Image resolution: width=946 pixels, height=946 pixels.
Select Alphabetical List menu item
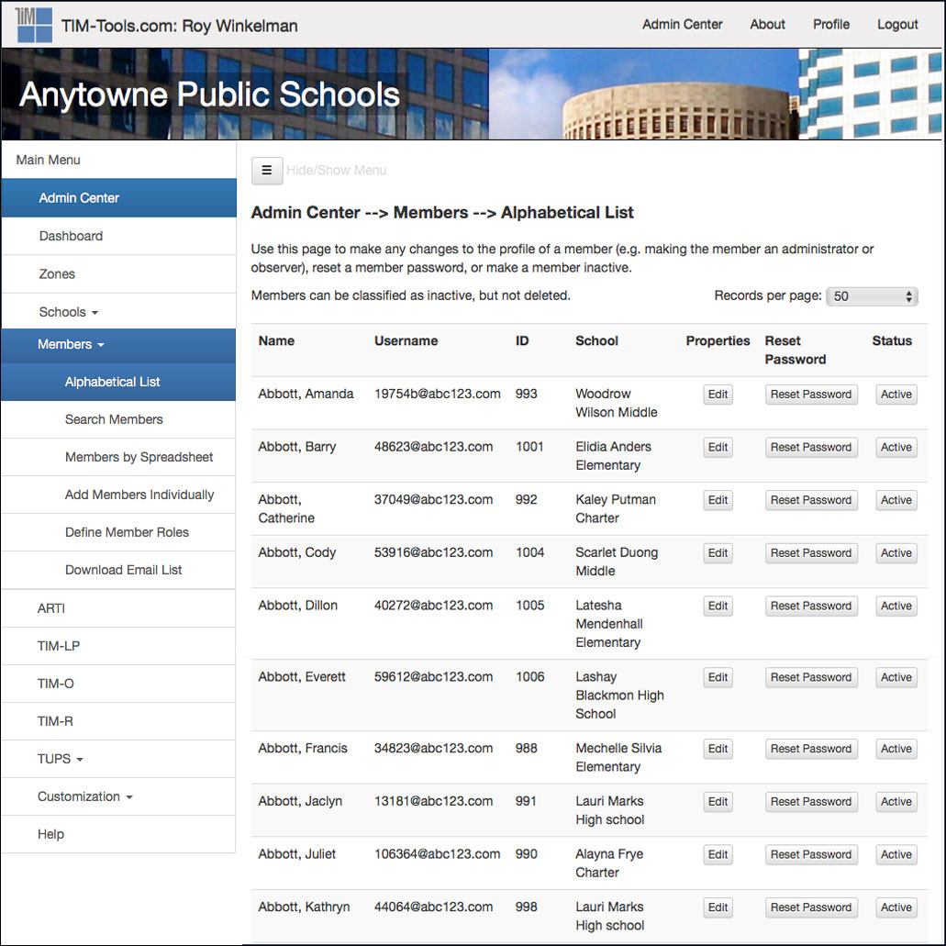click(119, 382)
